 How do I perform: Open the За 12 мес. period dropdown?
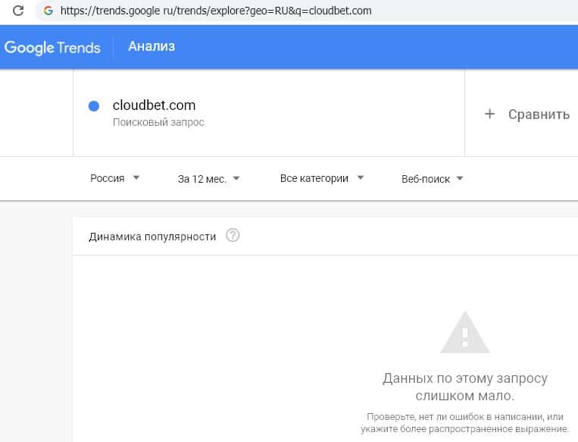point(208,179)
